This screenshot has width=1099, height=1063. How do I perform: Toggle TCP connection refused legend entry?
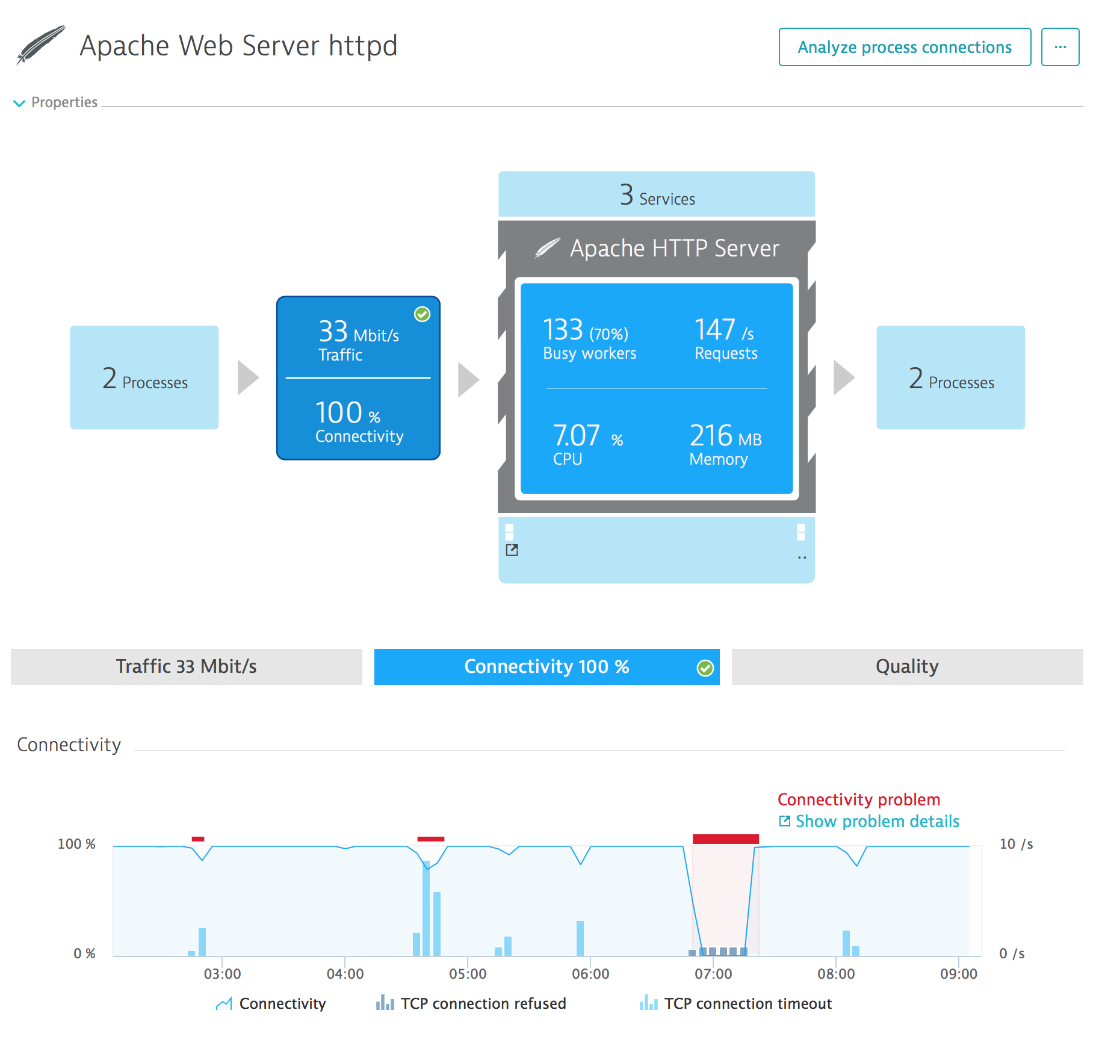[471, 1003]
